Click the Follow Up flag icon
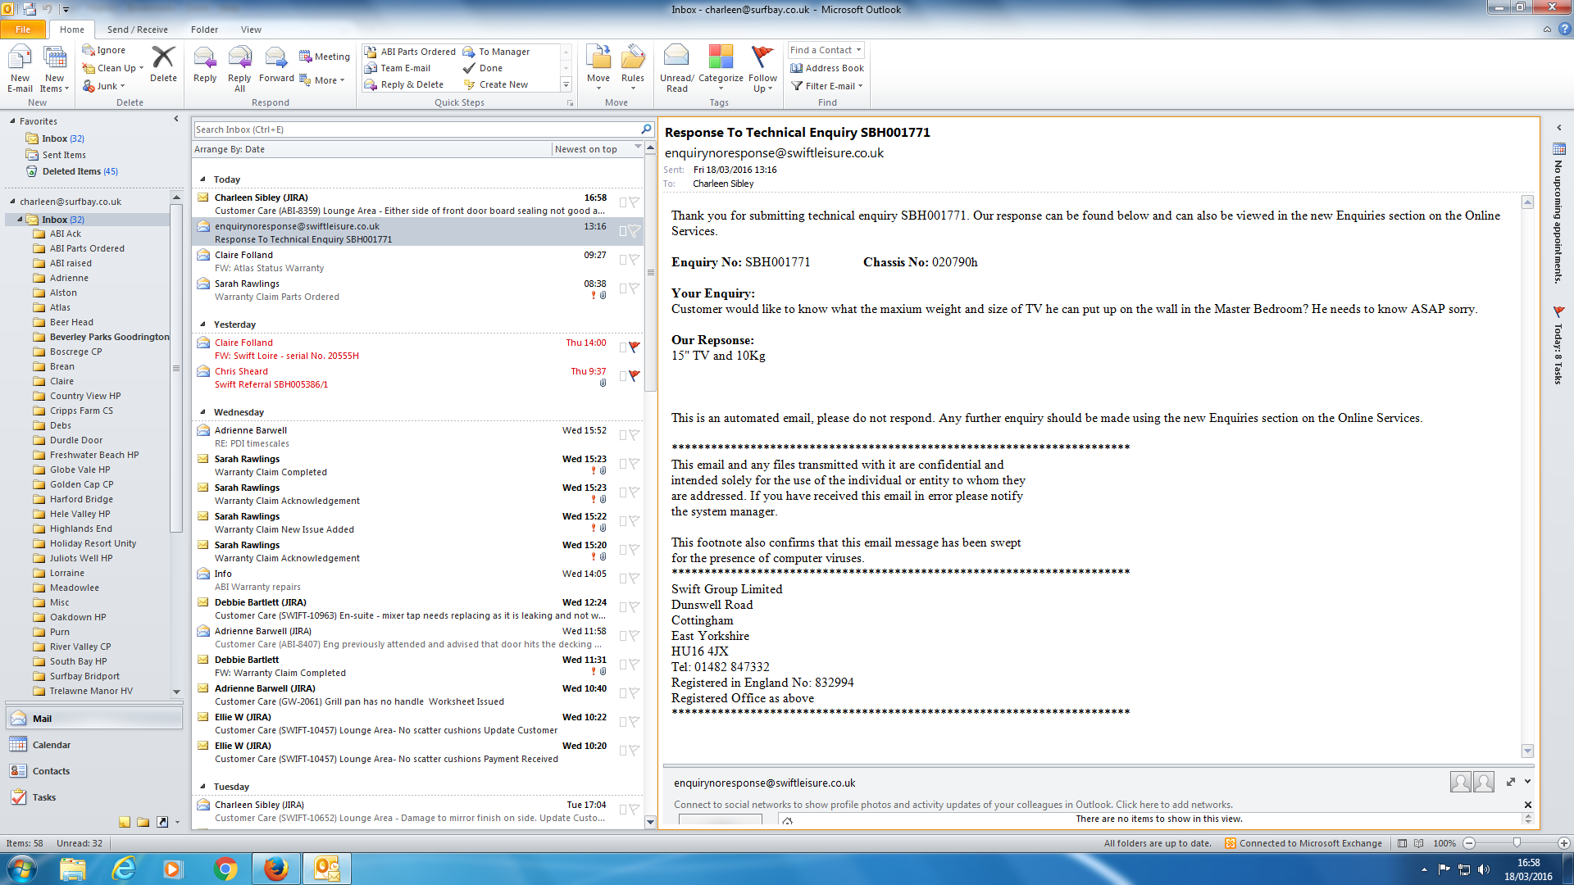 [x=762, y=57]
